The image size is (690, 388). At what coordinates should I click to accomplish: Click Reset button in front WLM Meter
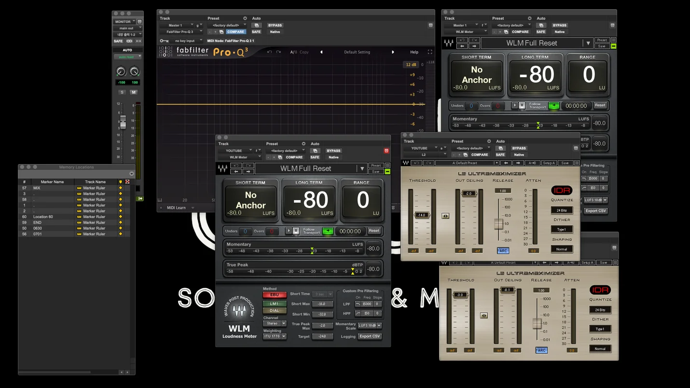(x=374, y=231)
